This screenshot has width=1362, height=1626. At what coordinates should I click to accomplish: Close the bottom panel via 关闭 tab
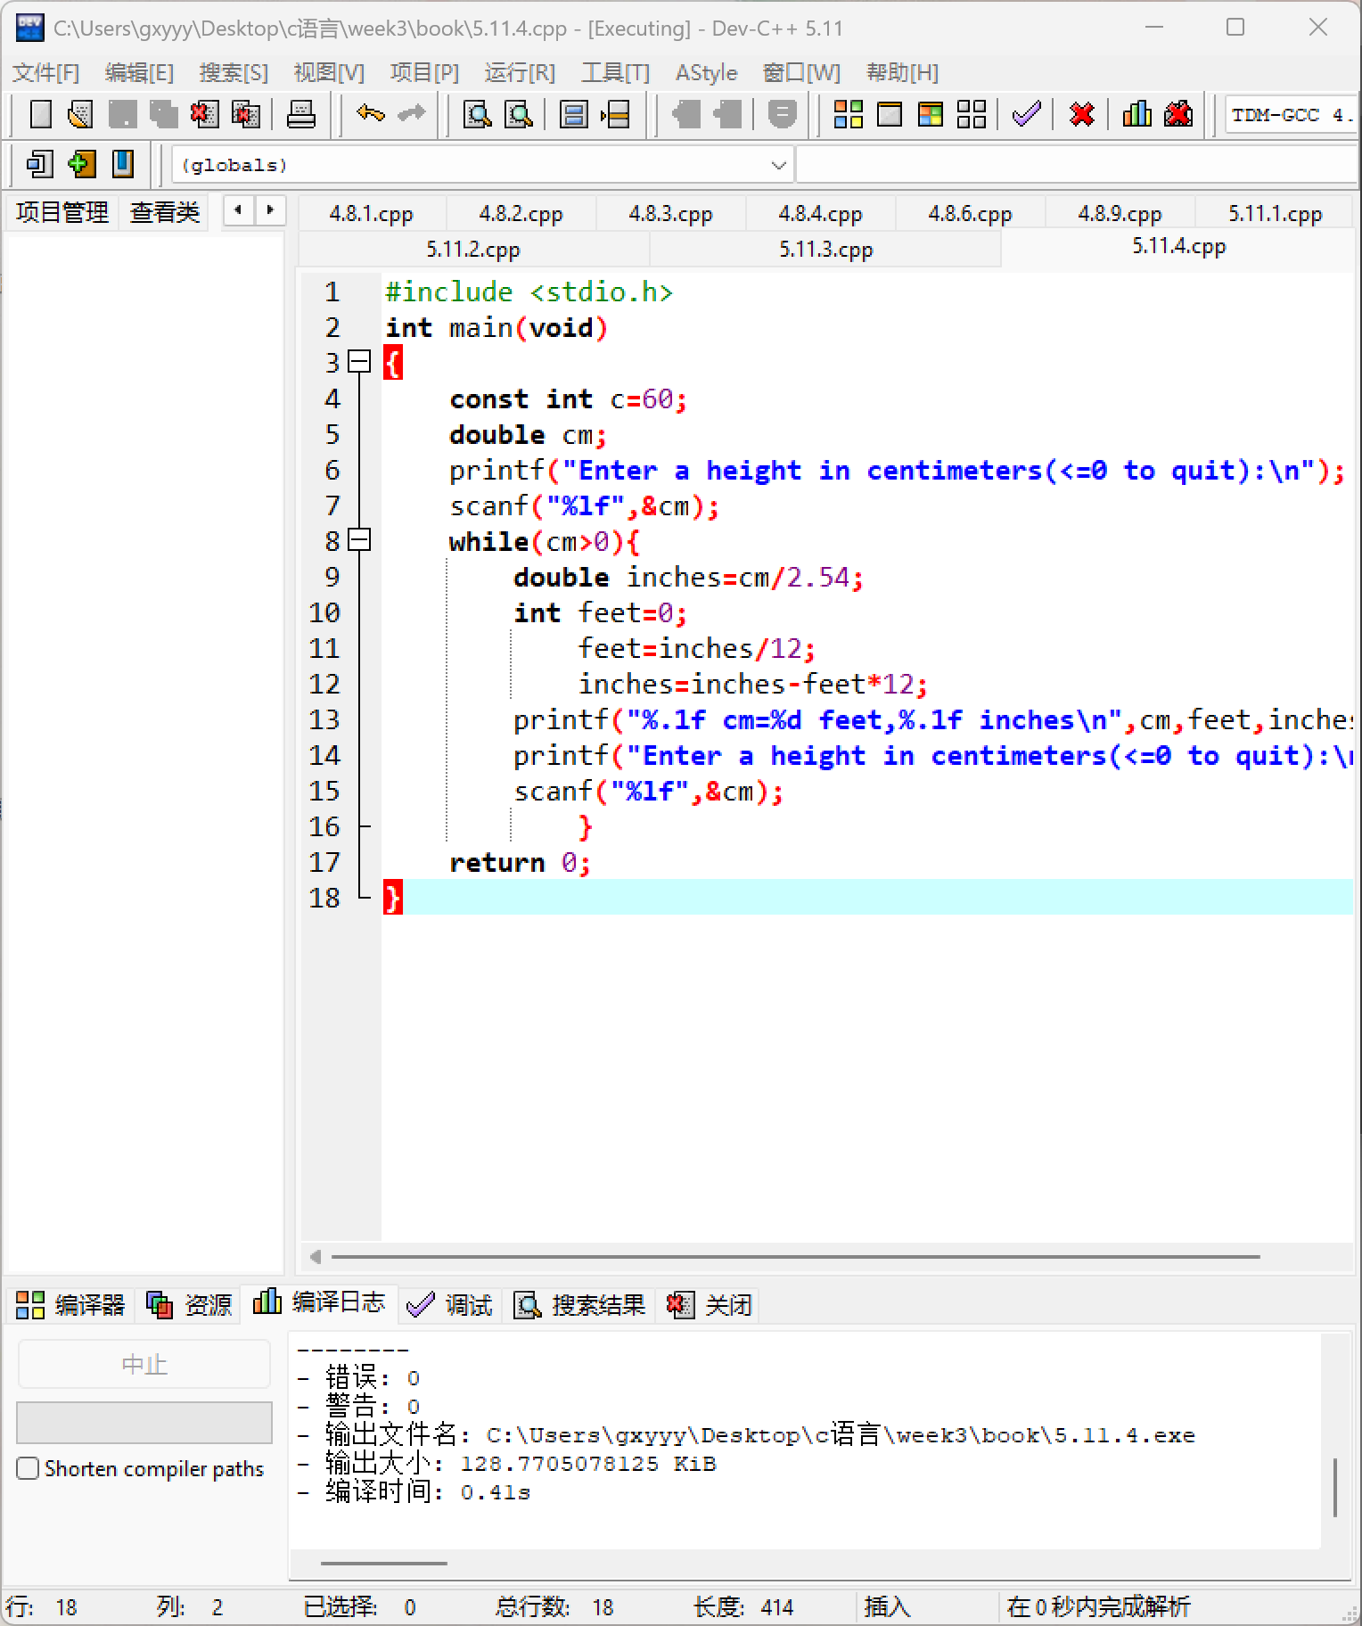[x=710, y=1305]
